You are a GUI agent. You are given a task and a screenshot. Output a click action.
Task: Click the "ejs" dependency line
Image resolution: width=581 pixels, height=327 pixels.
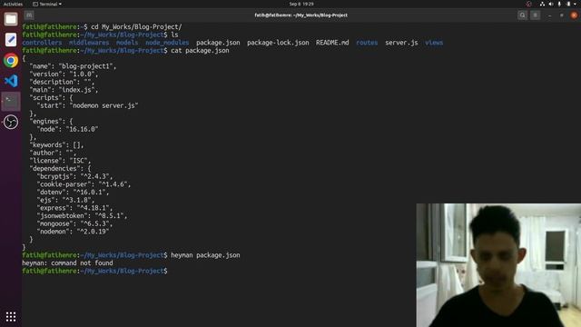65,200
